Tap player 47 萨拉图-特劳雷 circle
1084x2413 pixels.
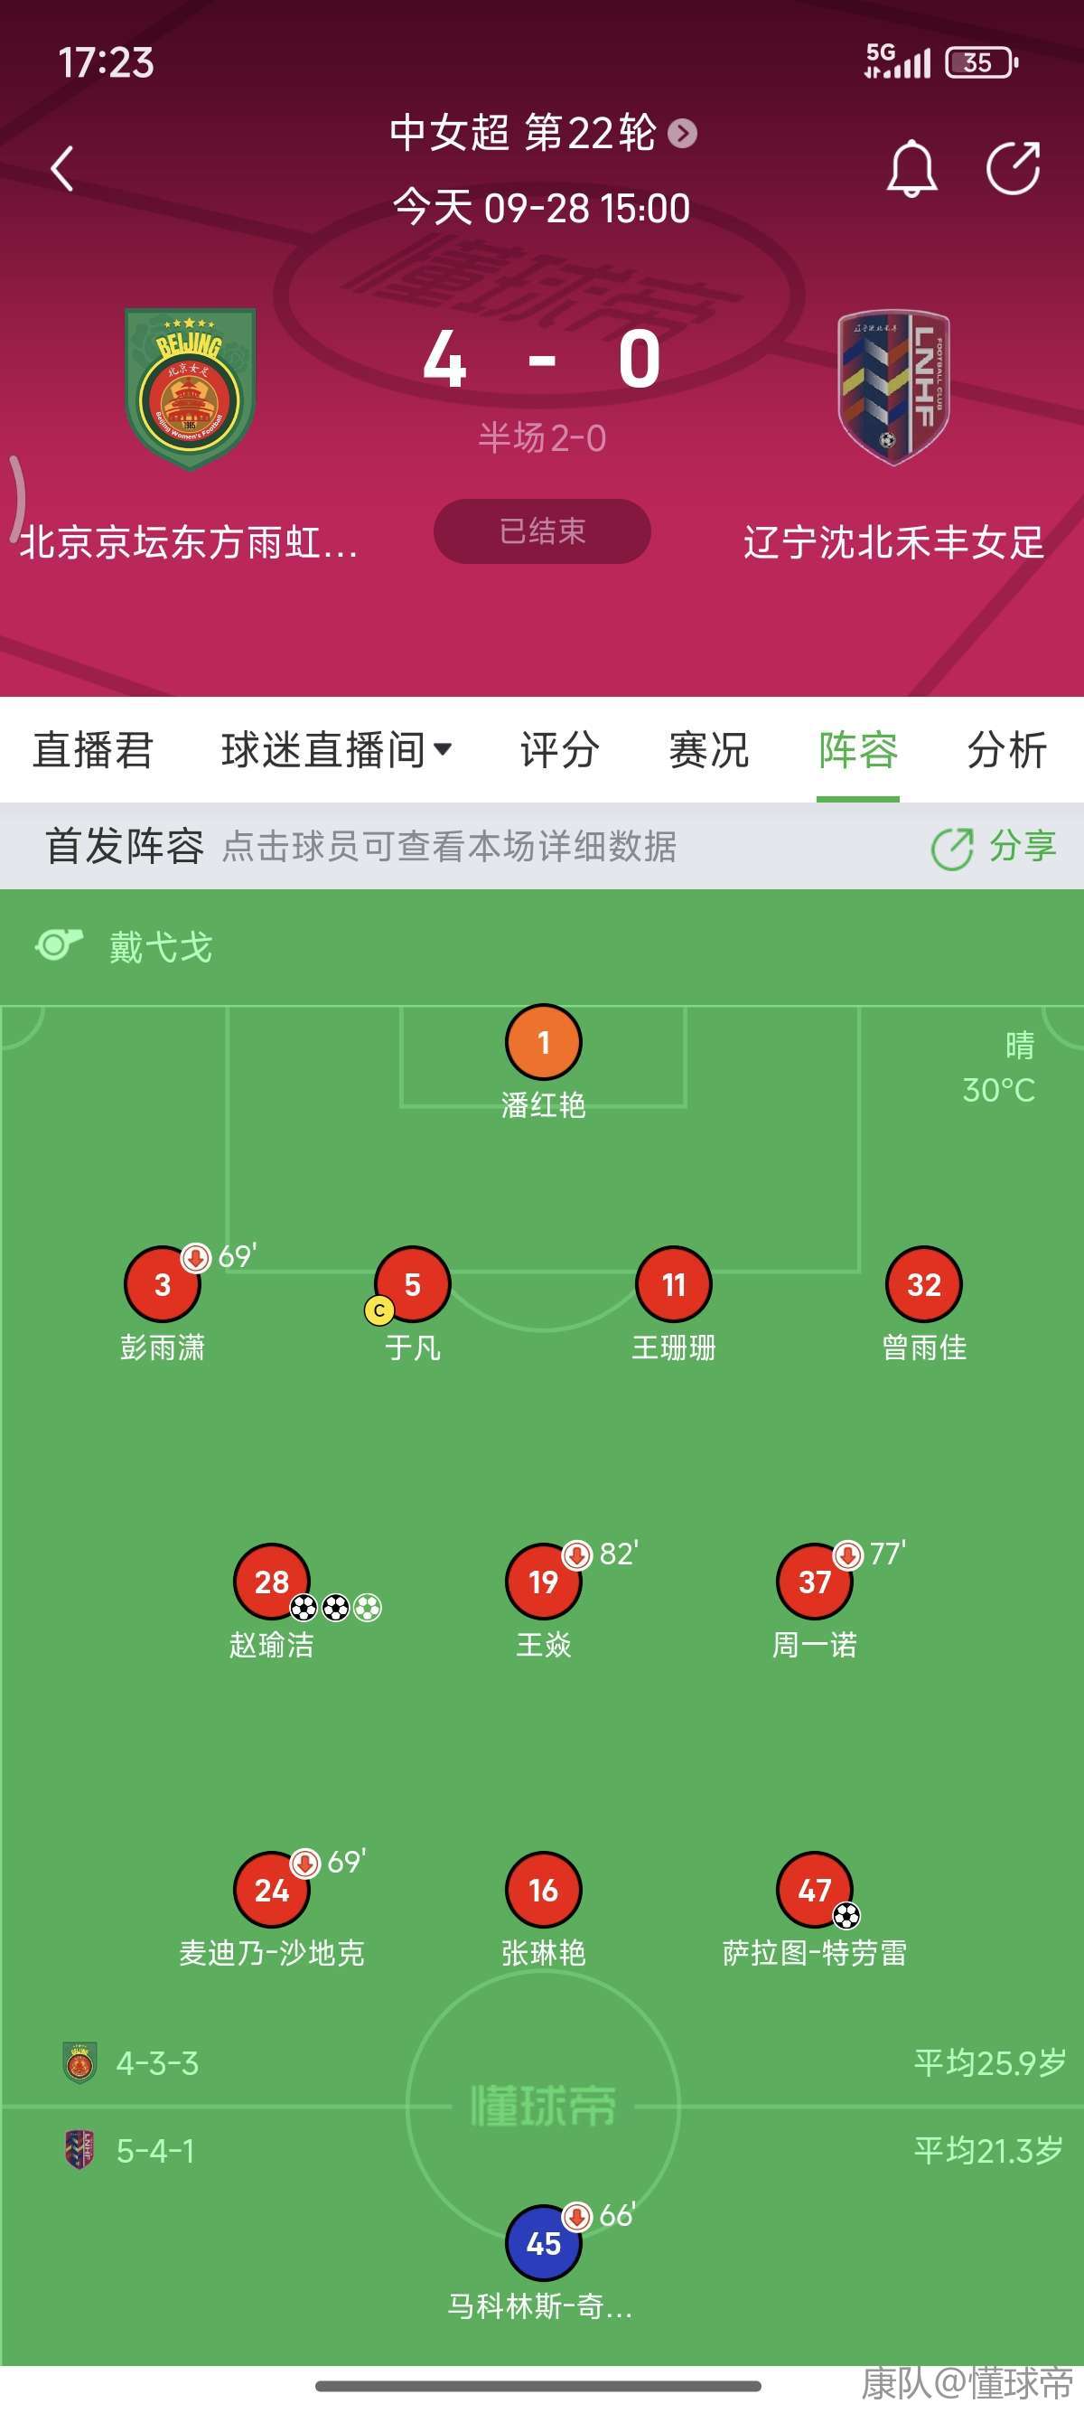click(814, 1890)
